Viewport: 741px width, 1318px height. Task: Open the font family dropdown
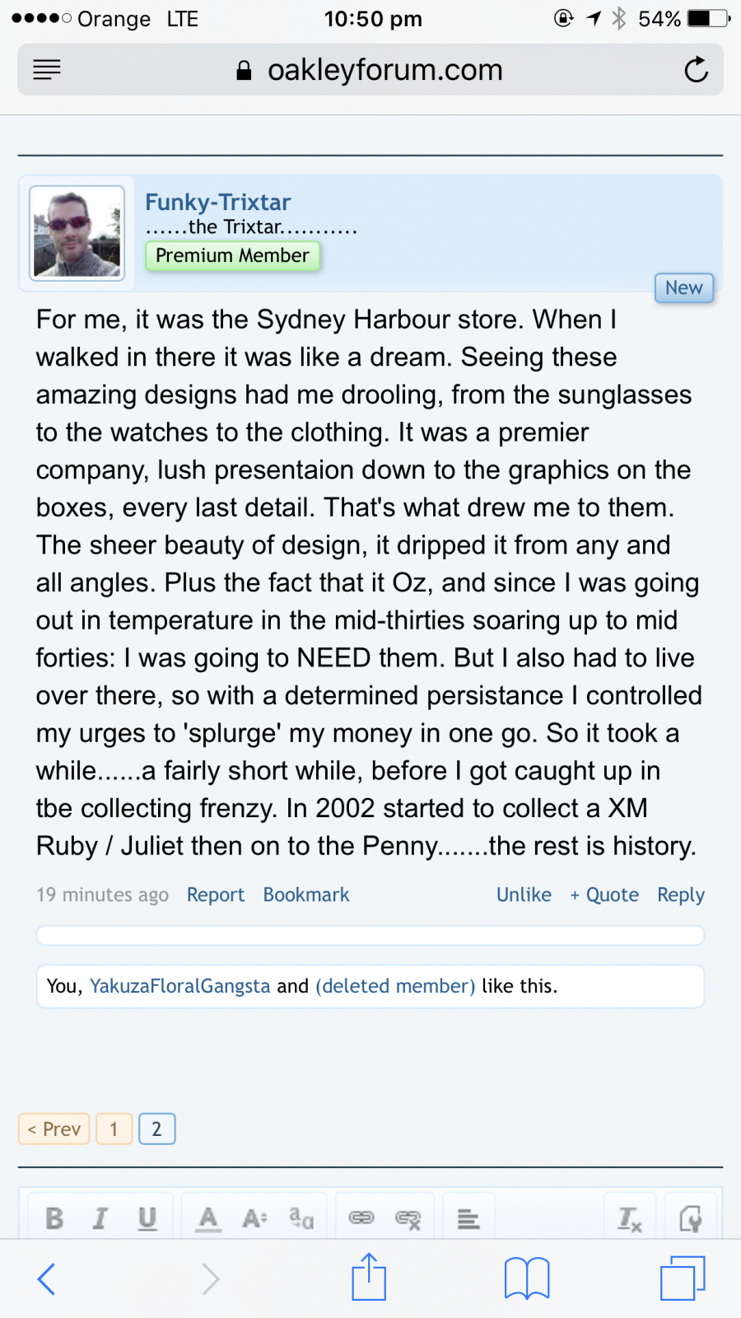[x=301, y=1218]
